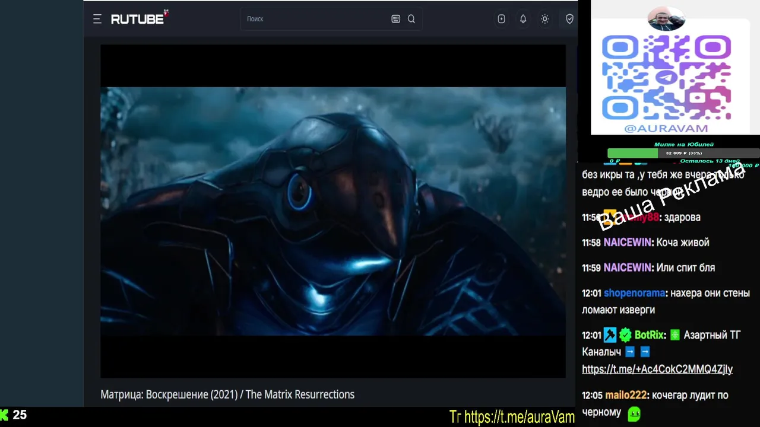The height and width of the screenshot is (427, 760).
Task: Click the first blue arrow emoji after Каналыч
Action: pos(630,352)
